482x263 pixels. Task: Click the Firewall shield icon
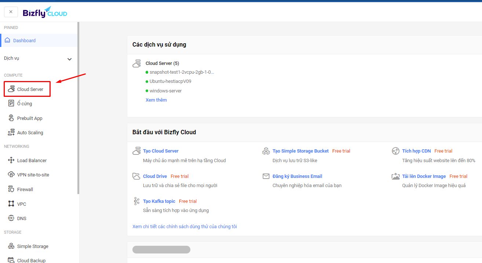(11, 189)
